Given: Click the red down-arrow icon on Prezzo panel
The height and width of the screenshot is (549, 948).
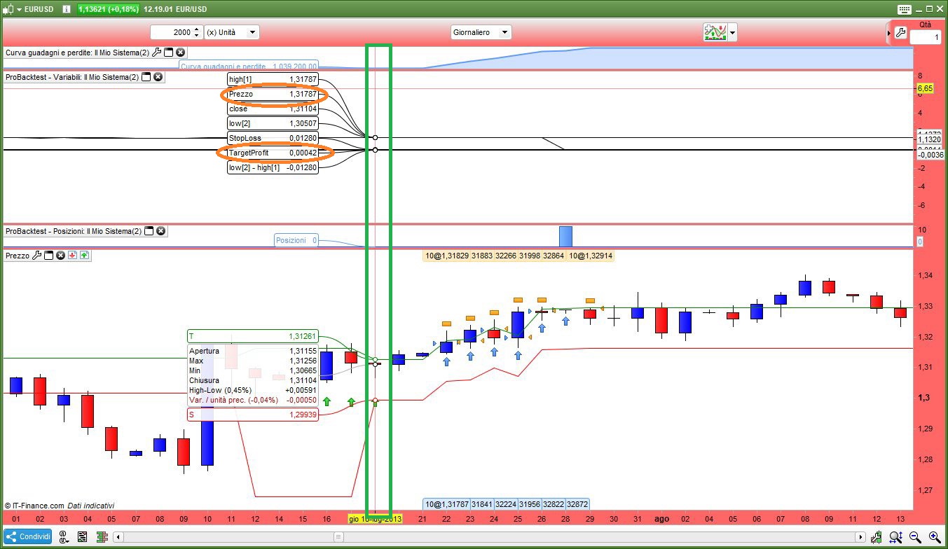Looking at the screenshot, I should tap(72, 256).
